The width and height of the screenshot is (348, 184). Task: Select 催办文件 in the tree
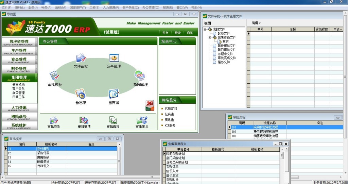click(224, 62)
